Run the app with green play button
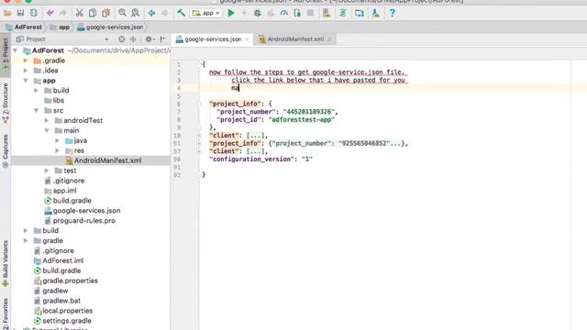This screenshot has width=587, height=330. 231,13
